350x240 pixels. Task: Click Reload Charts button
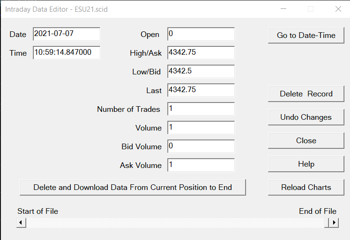pos(306,188)
